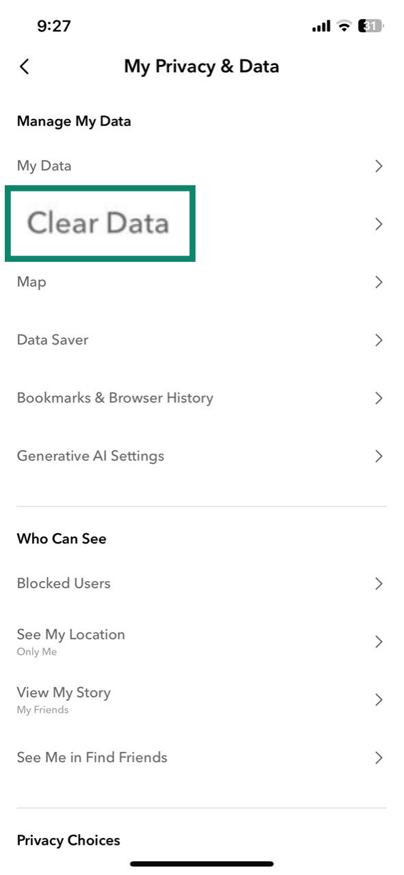This screenshot has height=875, width=404.
Task: Select the highlighted Clear Data option
Action: click(x=98, y=224)
